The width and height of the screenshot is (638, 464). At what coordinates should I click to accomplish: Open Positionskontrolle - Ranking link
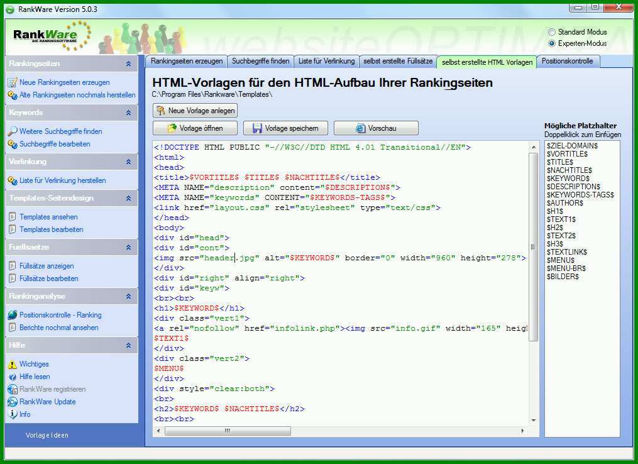60,314
